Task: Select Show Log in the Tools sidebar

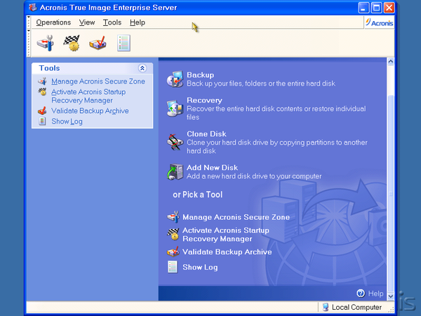Action: click(x=67, y=121)
